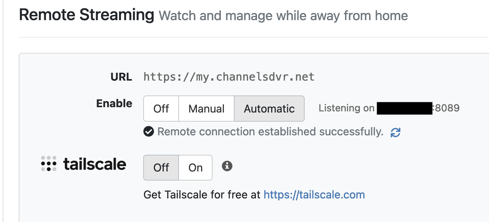
Task: Select Manual remote streaming mode
Action: 206,109
